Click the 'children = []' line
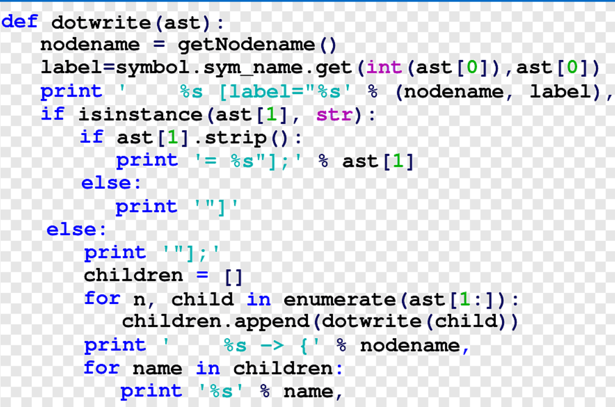 point(163,276)
